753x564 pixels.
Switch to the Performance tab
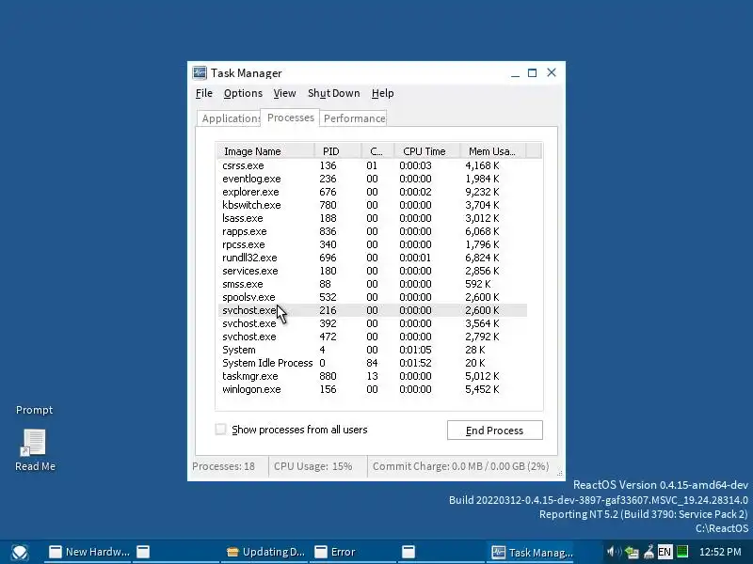pyautogui.click(x=354, y=118)
